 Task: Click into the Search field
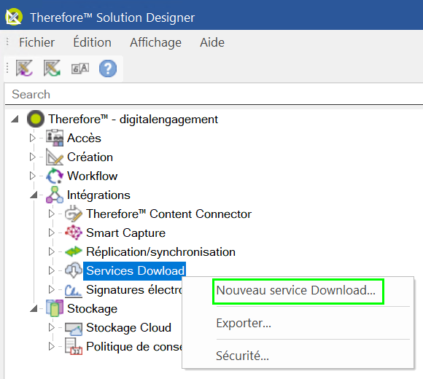tap(214, 94)
